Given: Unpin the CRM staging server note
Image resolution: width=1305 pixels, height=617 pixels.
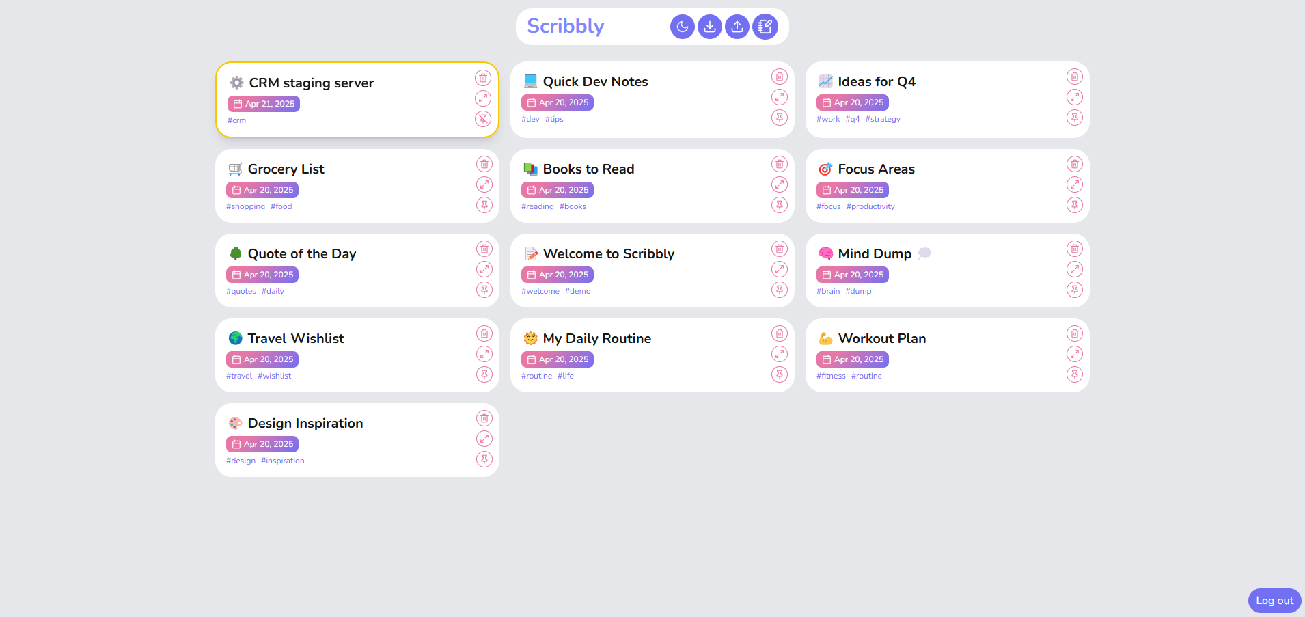Looking at the screenshot, I should pyautogui.click(x=483, y=119).
